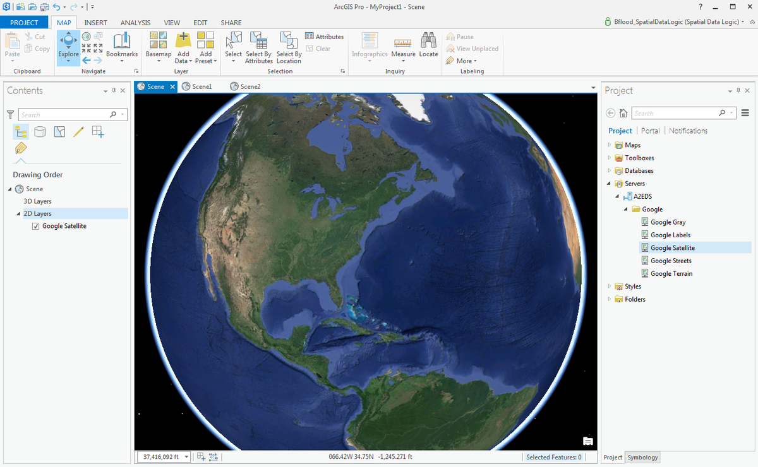Click List By Labeling tag icon
758x467 pixels.
coord(21,149)
